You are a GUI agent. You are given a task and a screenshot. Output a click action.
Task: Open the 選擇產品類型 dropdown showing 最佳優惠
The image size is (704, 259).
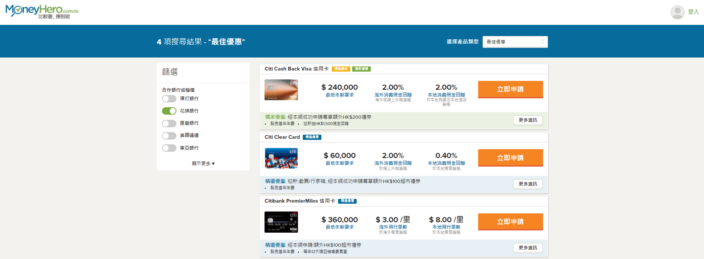click(x=515, y=42)
